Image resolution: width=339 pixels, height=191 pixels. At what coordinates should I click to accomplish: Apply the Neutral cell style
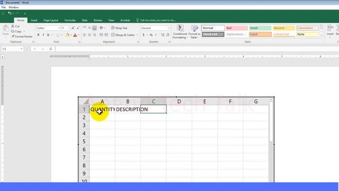284,28
